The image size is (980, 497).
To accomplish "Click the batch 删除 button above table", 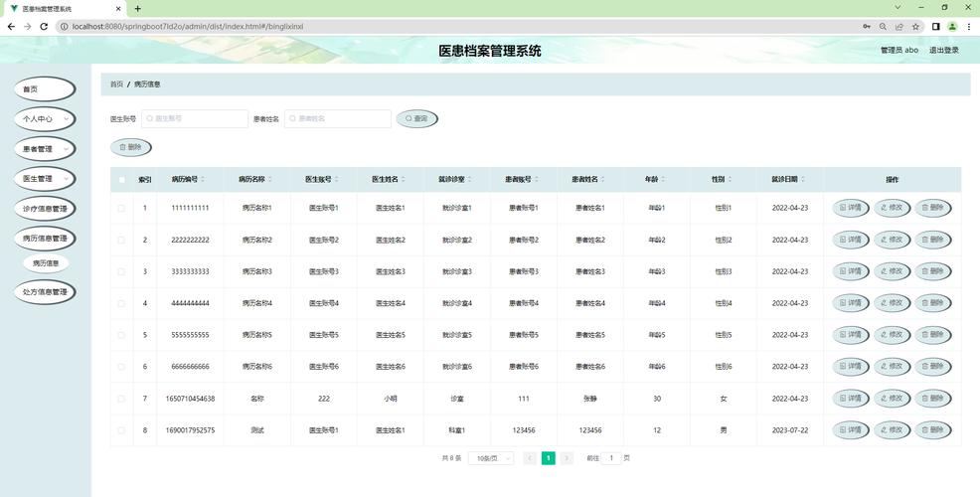I will click(x=130, y=147).
